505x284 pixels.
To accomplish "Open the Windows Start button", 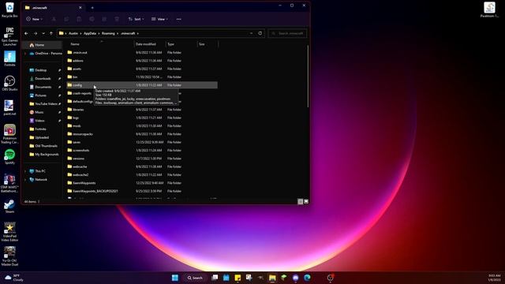I will [x=175, y=278].
